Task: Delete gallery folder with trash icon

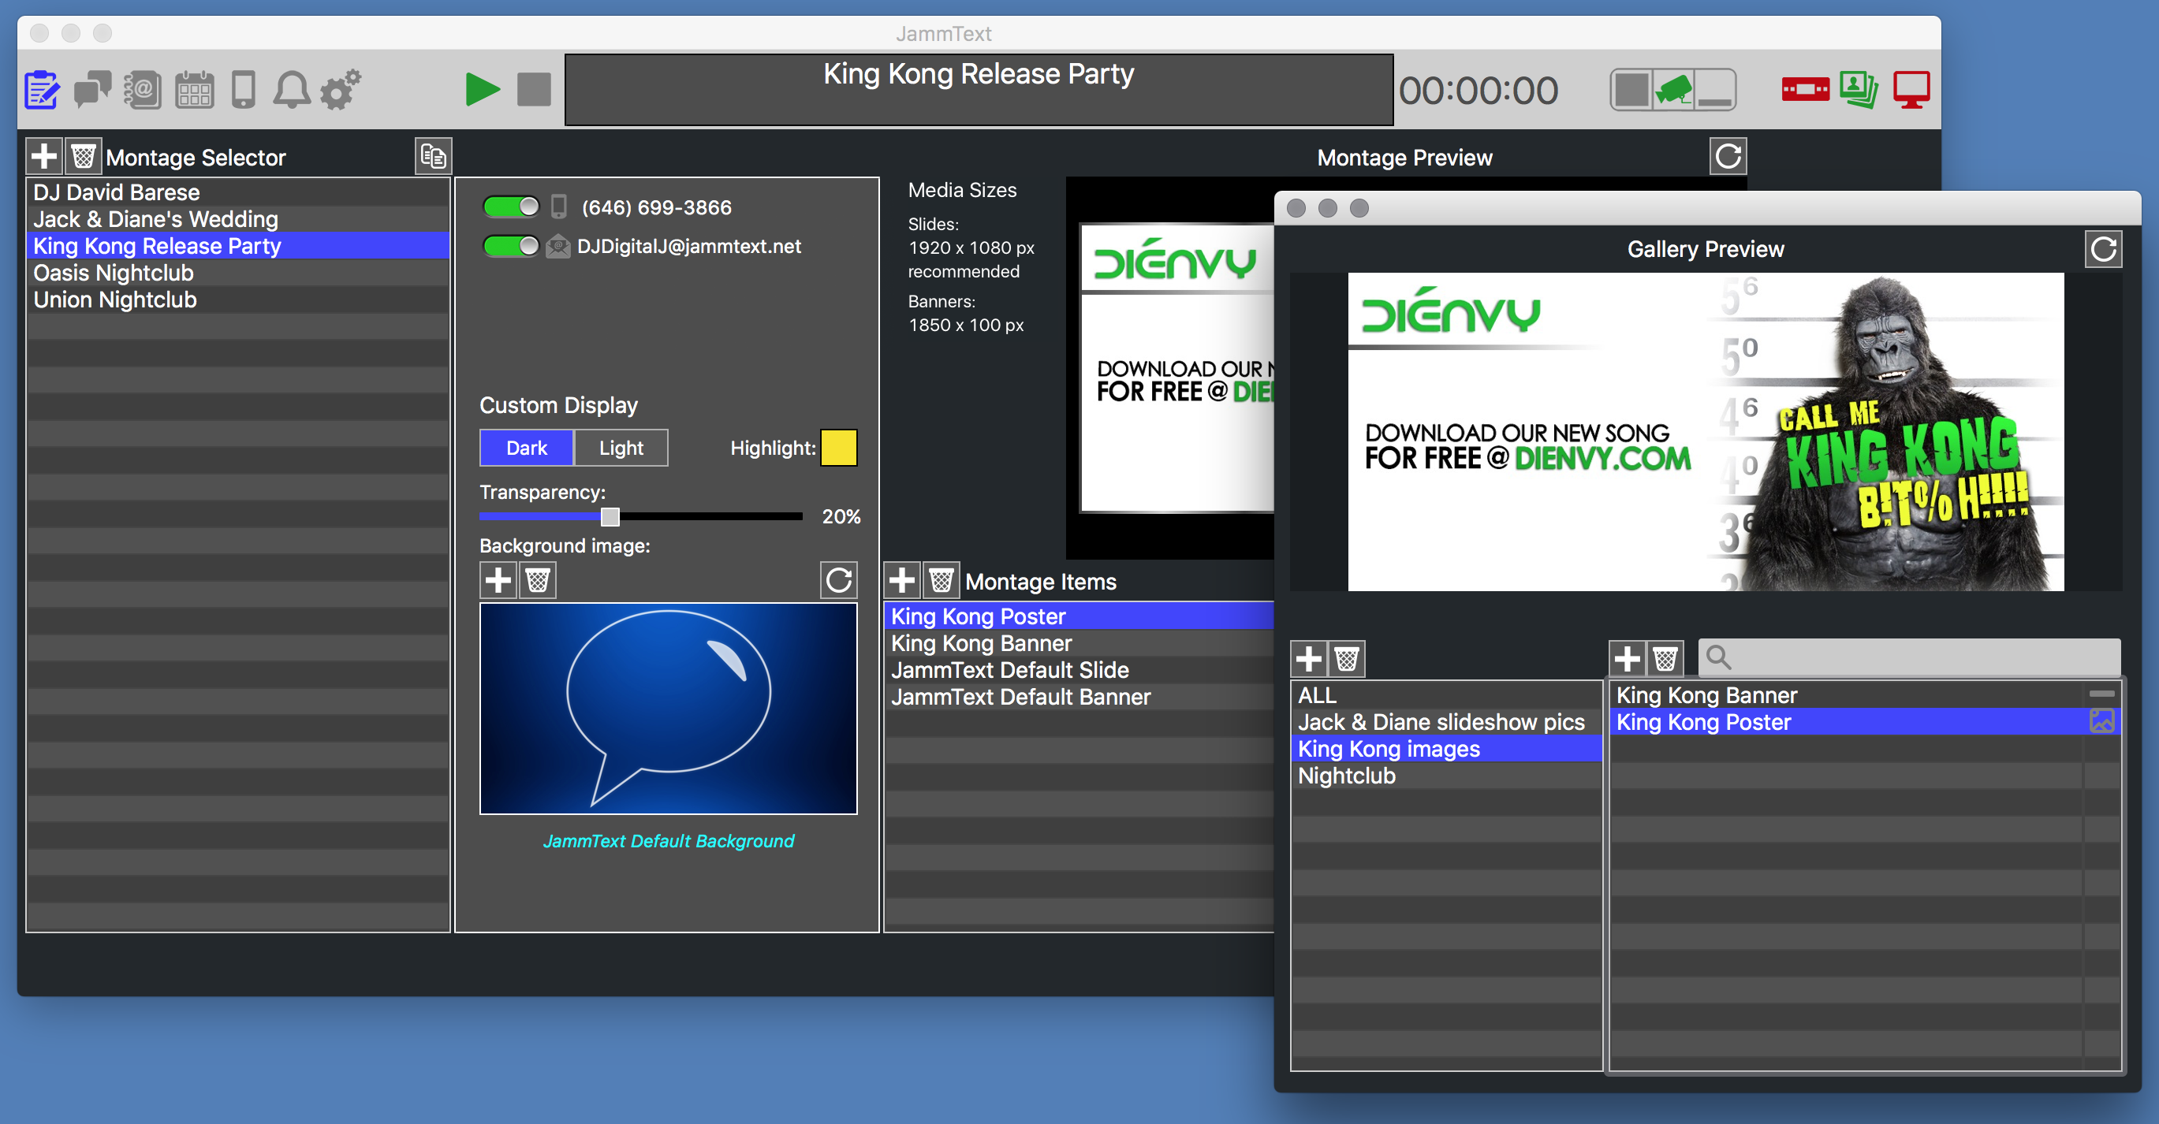Action: (x=1347, y=659)
